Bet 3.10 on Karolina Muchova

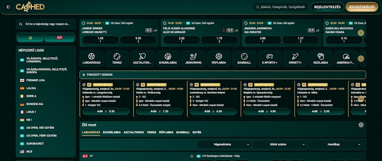pyautogui.click(x=344, y=40)
